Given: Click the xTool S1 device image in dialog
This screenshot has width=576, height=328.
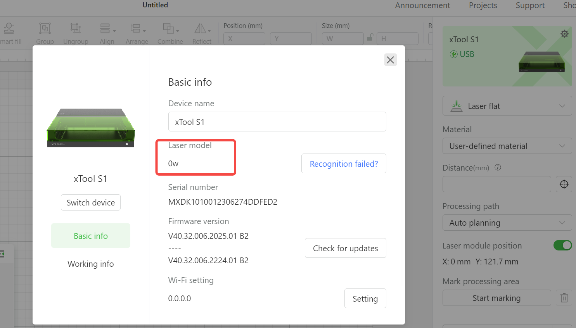Looking at the screenshot, I should [x=91, y=128].
